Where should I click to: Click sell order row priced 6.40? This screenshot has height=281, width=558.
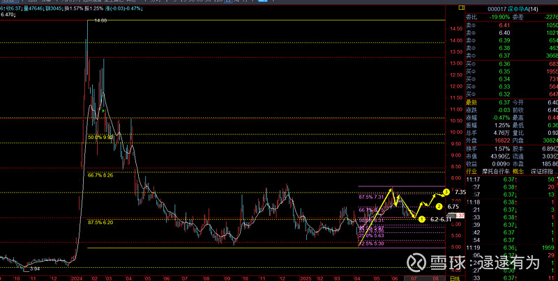[512, 33]
